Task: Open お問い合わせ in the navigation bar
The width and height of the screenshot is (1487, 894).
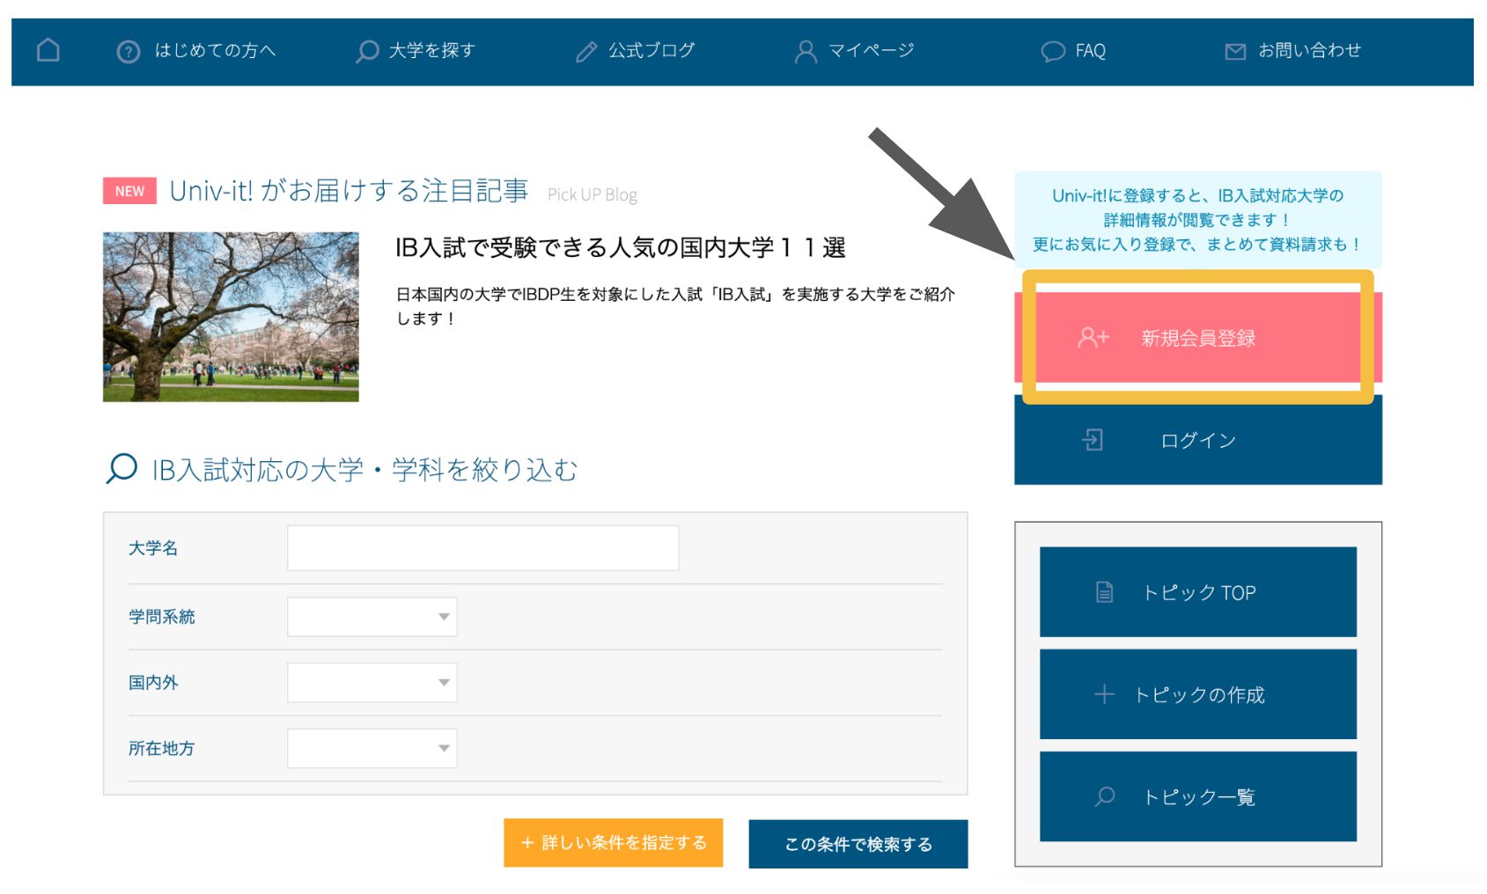Action: pyautogui.click(x=1309, y=51)
